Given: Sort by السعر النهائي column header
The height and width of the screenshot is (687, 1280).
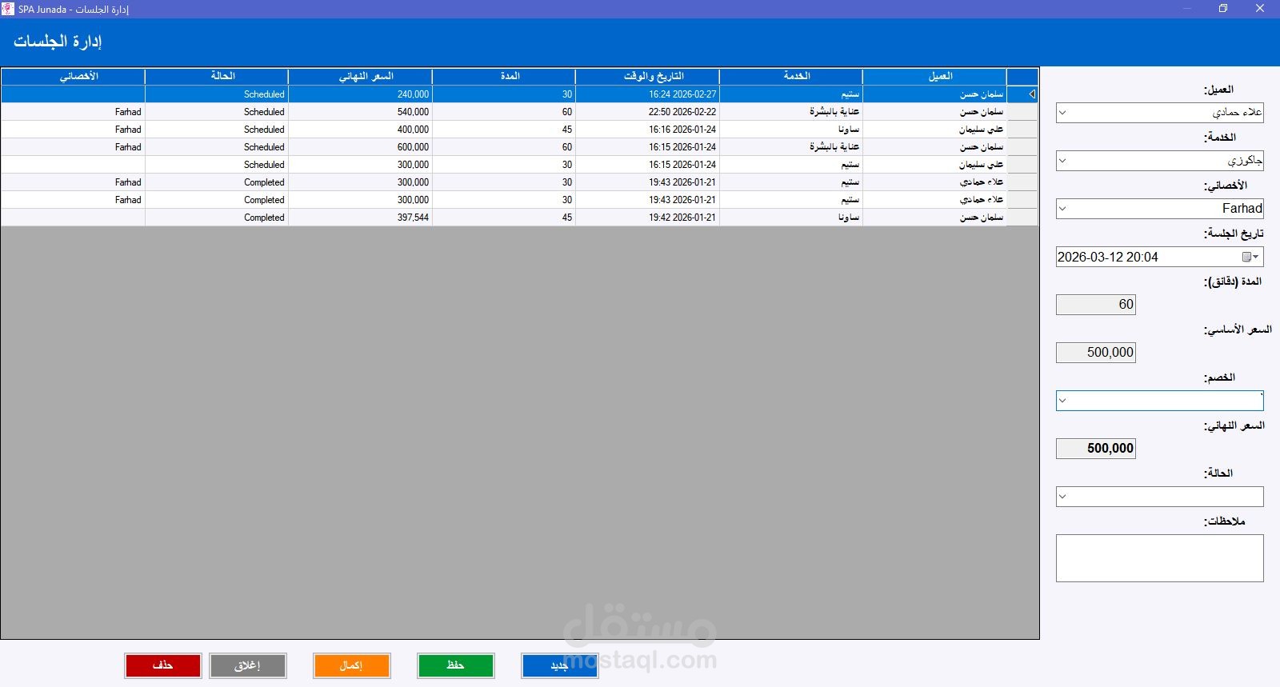Looking at the screenshot, I should [x=360, y=77].
